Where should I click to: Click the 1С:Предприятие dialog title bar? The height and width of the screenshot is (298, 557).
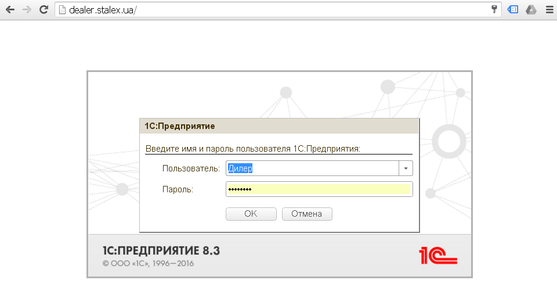tap(278, 126)
